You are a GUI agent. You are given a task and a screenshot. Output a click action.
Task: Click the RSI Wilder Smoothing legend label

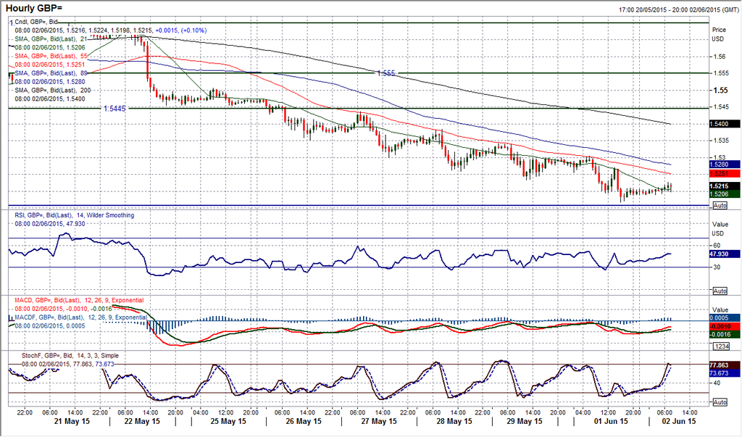[75, 215]
